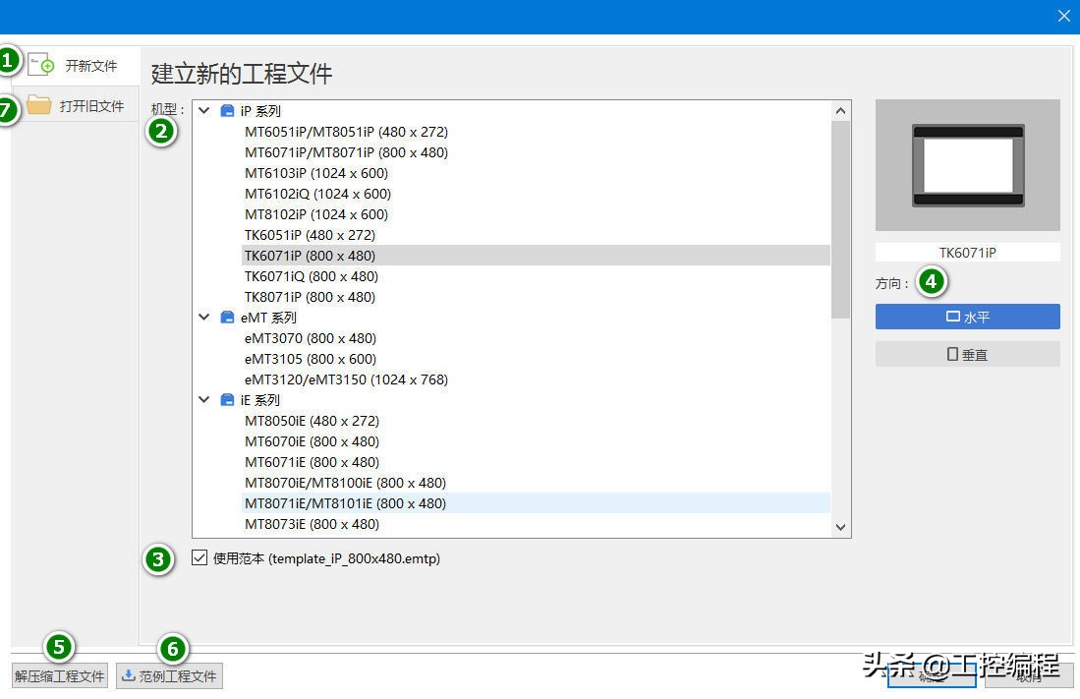Viewport: 1080px width, 699px height.
Task: Click the eMT series folder icon
Action: (x=227, y=318)
